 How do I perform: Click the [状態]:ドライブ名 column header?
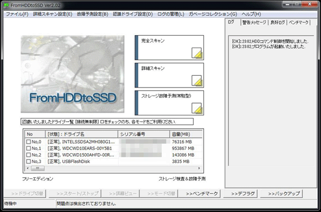[x=81, y=135]
